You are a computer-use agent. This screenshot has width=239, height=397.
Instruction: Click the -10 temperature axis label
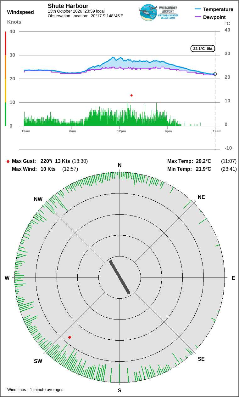tap(228, 148)
